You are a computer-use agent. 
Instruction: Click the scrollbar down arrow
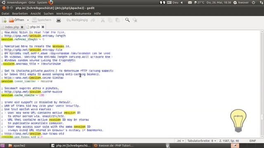[262, 136]
